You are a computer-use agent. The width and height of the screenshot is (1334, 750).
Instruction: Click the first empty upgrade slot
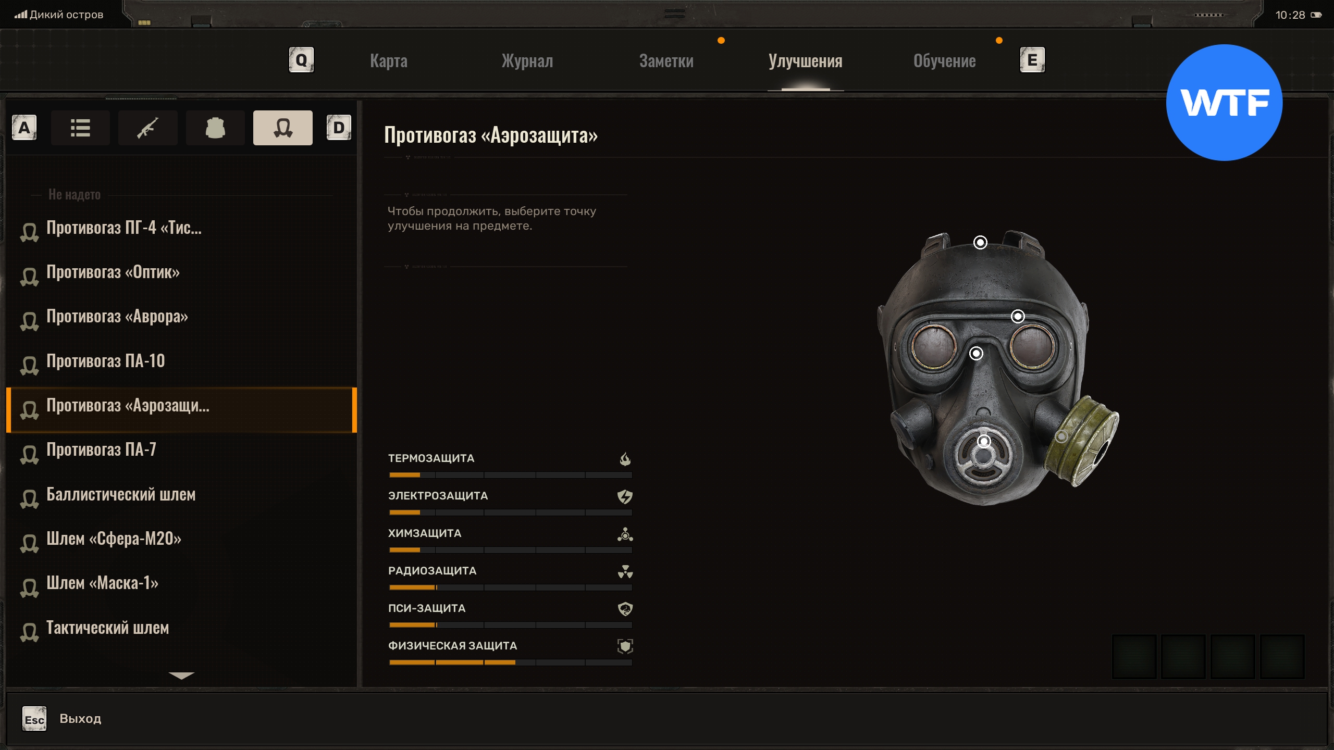pyautogui.click(x=1134, y=656)
